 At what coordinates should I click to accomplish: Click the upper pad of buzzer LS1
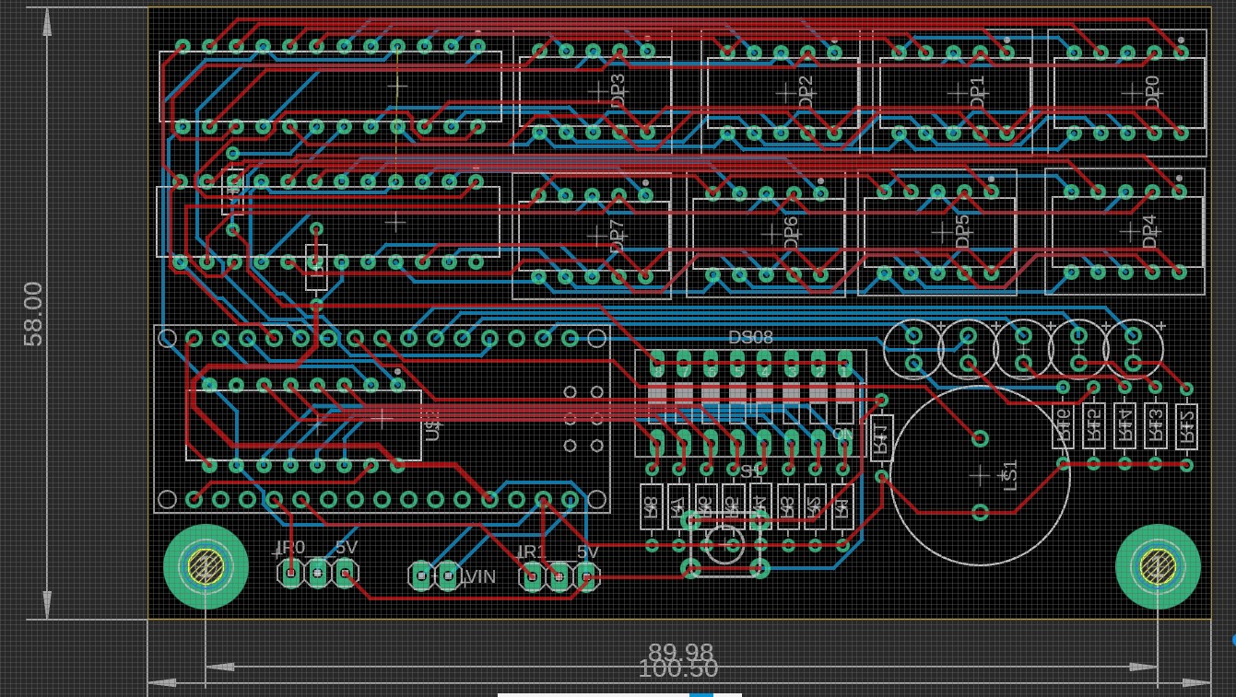[x=981, y=439]
